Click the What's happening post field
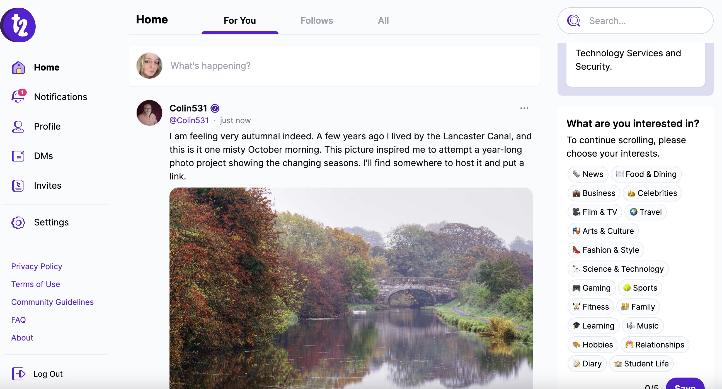 [336, 65]
